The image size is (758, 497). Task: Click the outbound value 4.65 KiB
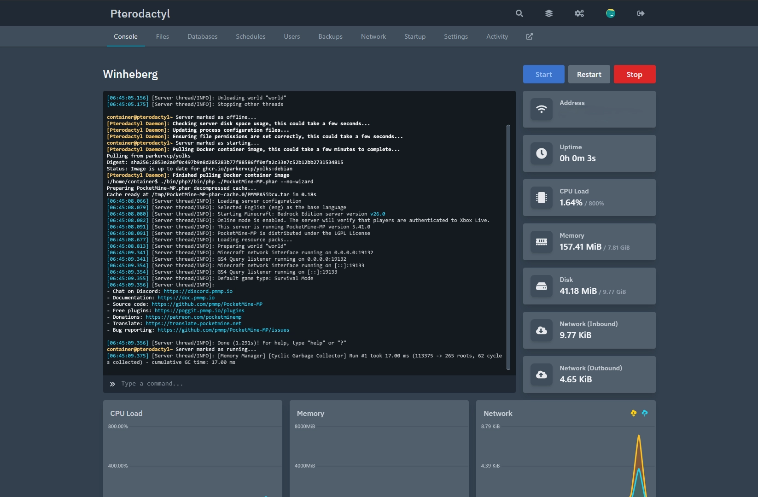point(576,379)
